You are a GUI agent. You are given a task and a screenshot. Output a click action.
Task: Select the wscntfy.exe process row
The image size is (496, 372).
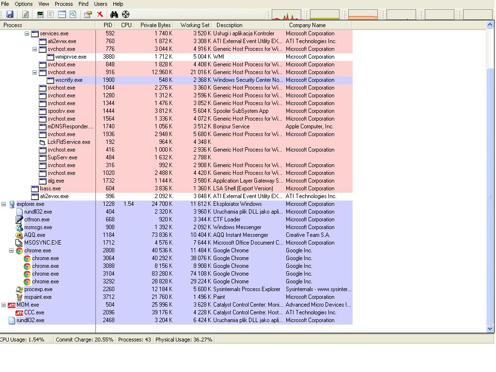[x=176, y=80]
